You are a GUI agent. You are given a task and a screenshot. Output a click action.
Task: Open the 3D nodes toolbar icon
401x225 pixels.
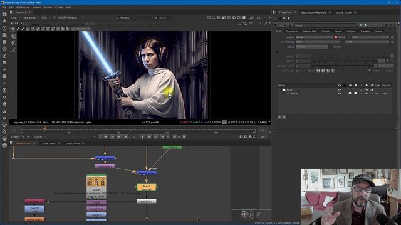[x=4, y=76]
